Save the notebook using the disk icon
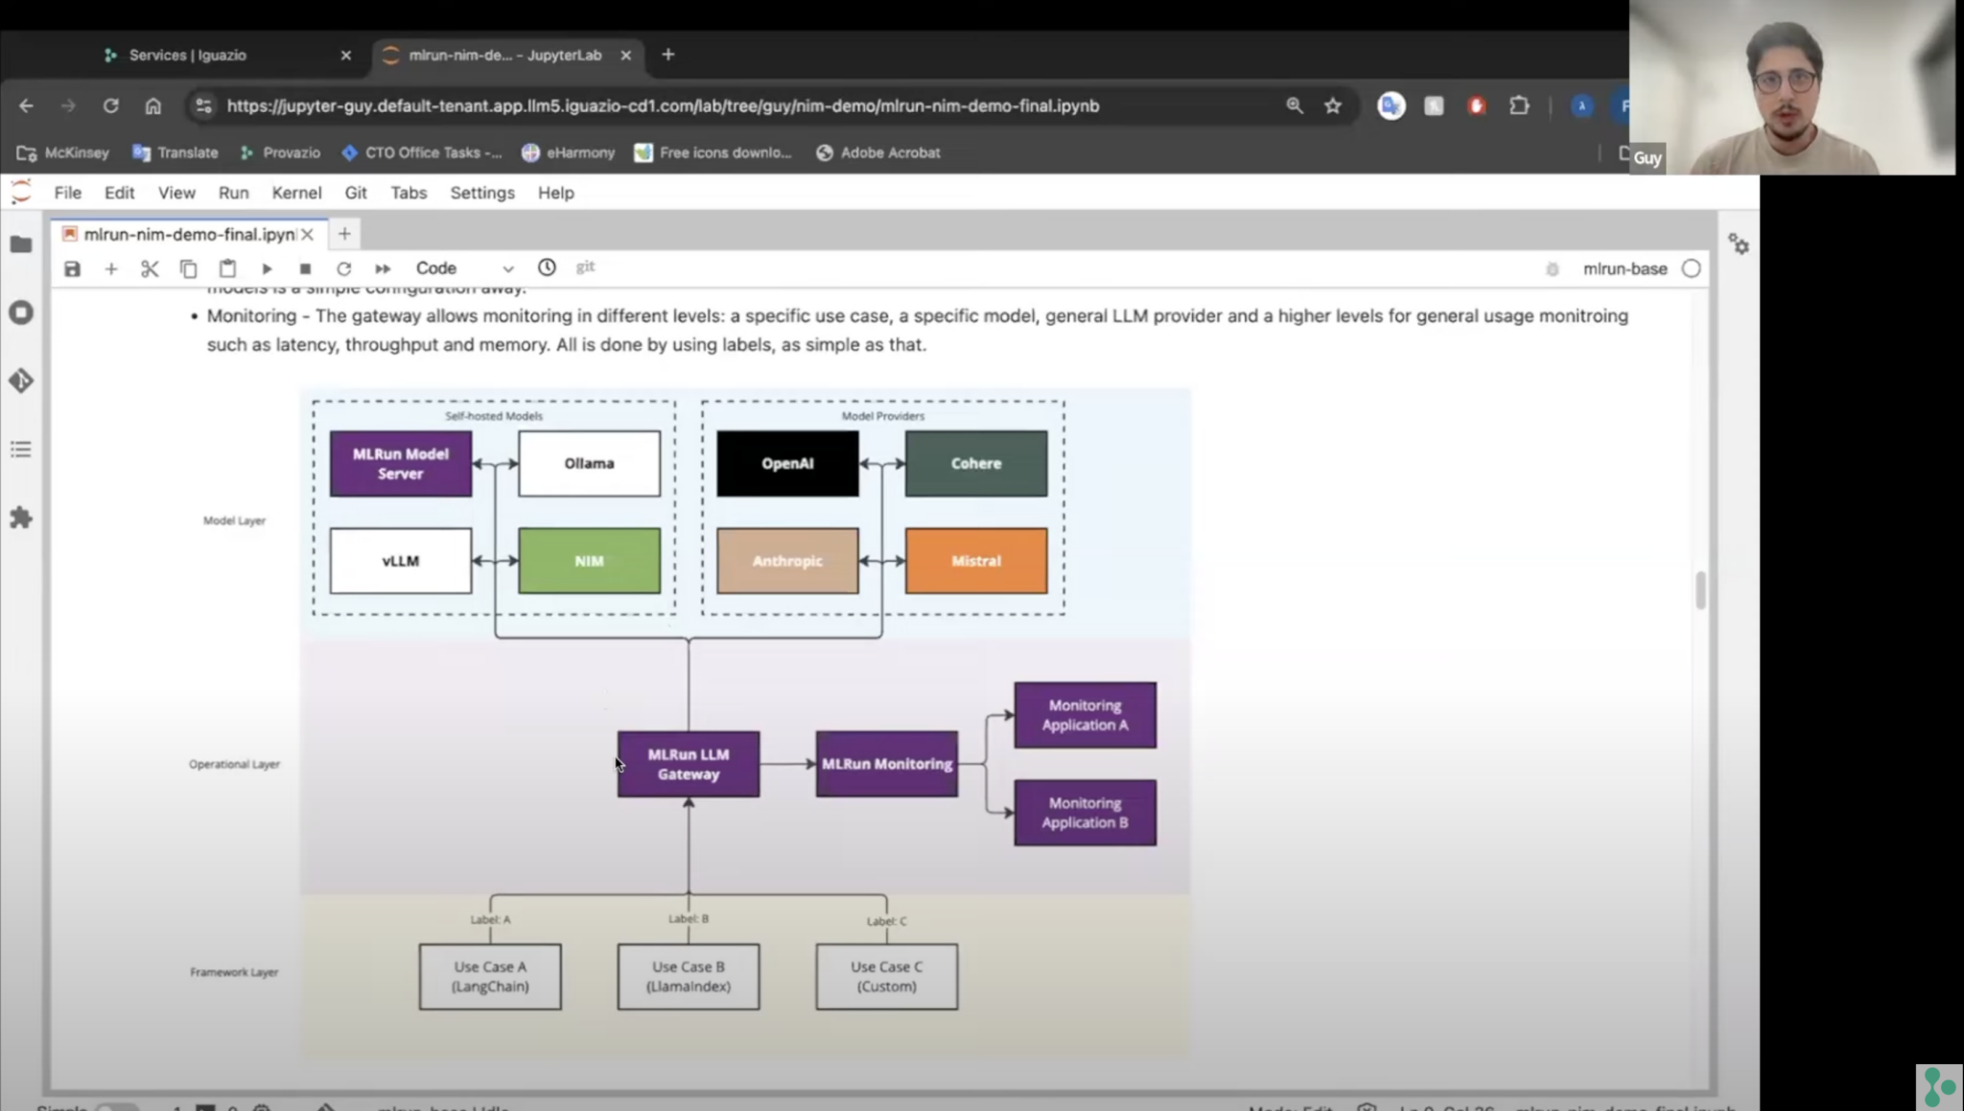This screenshot has height=1111, width=1964. pos(72,268)
